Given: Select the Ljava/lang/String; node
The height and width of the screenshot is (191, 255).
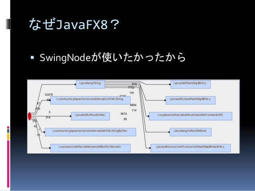Looking at the screenshot, I should pos(90,84).
